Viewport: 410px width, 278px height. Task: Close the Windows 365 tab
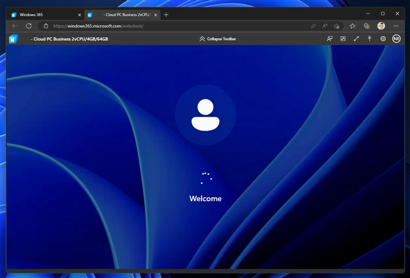point(79,15)
